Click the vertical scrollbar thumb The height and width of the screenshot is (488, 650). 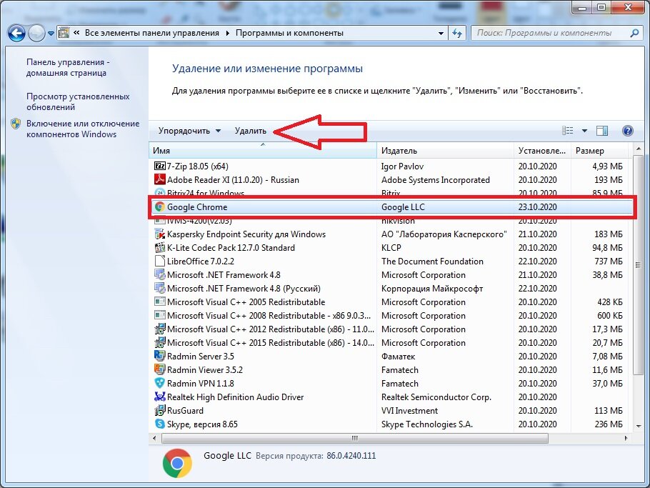639,265
